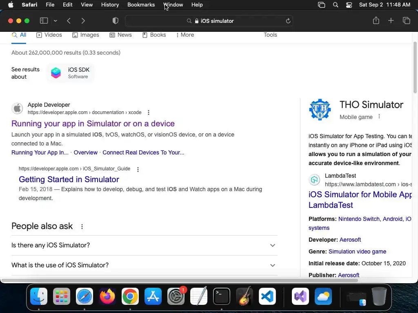This screenshot has width=418, height=313.
Task: Go back to the previous page
Action: pyautogui.click(x=69, y=21)
